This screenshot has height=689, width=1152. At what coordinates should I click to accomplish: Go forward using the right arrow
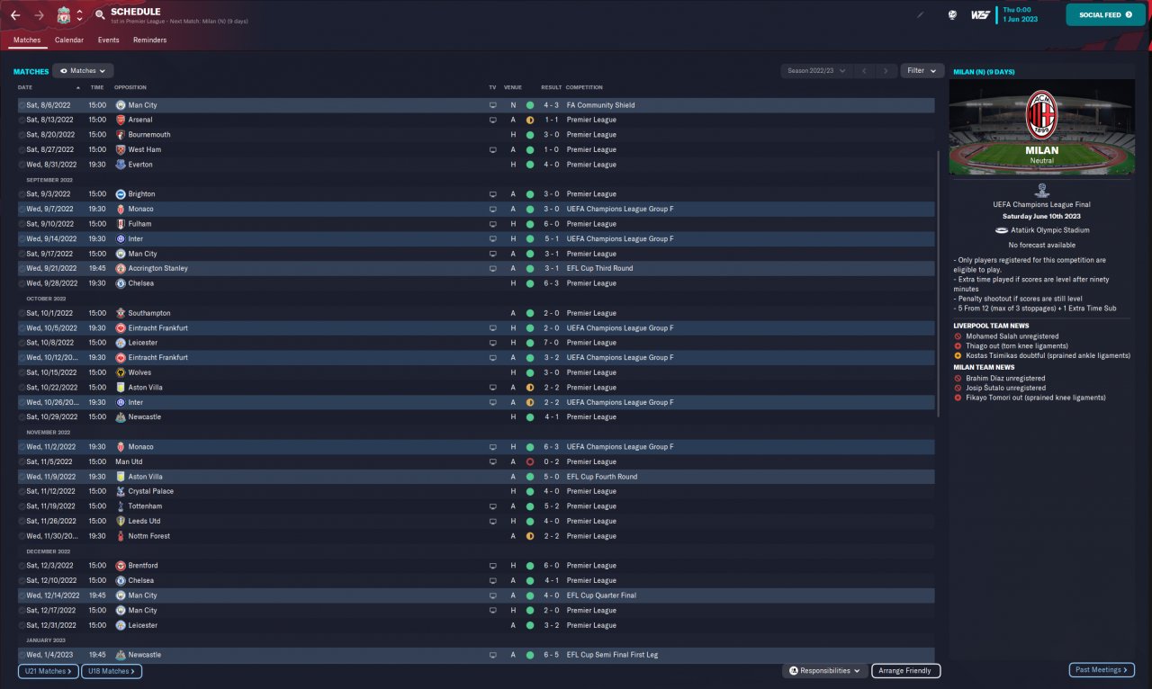[x=39, y=15]
